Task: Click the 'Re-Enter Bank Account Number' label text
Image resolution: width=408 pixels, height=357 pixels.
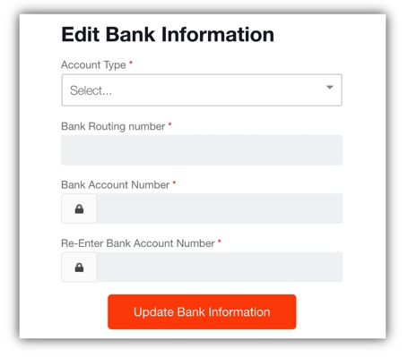Action: coord(138,243)
